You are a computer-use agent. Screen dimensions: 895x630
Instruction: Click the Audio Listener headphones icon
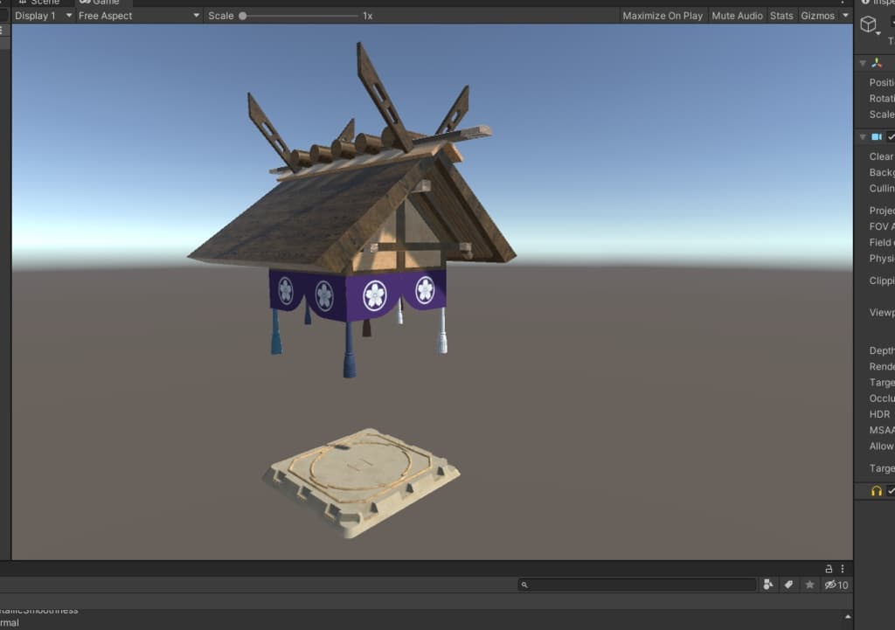pyautogui.click(x=877, y=491)
